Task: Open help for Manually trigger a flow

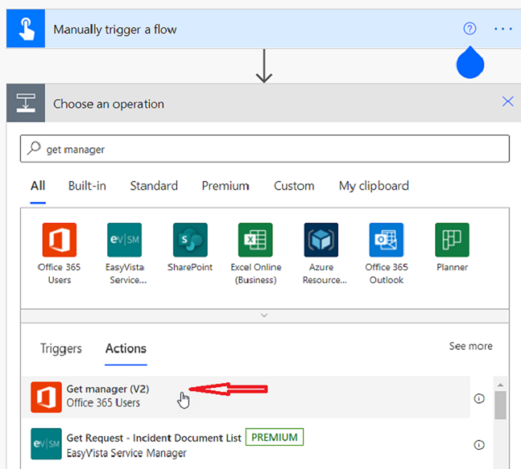Action: click(470, 29)
